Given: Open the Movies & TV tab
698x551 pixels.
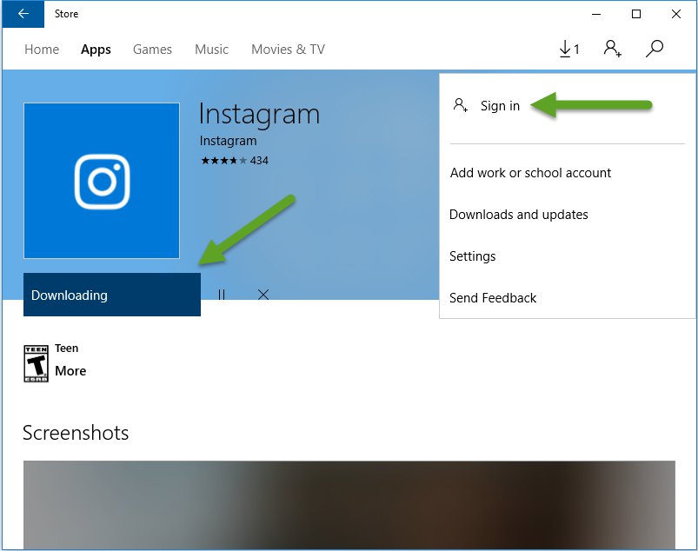Looking at the screenshot, I should (288, 50).
